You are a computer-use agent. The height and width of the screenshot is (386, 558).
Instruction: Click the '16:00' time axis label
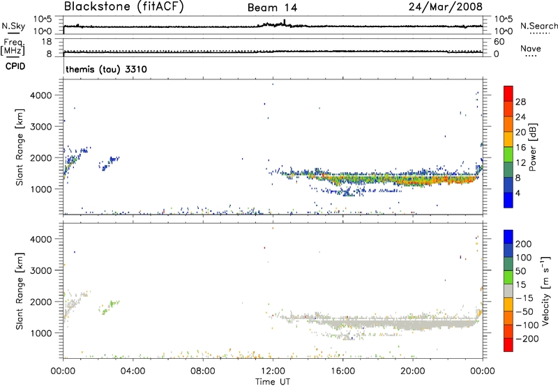click(342, 371)
